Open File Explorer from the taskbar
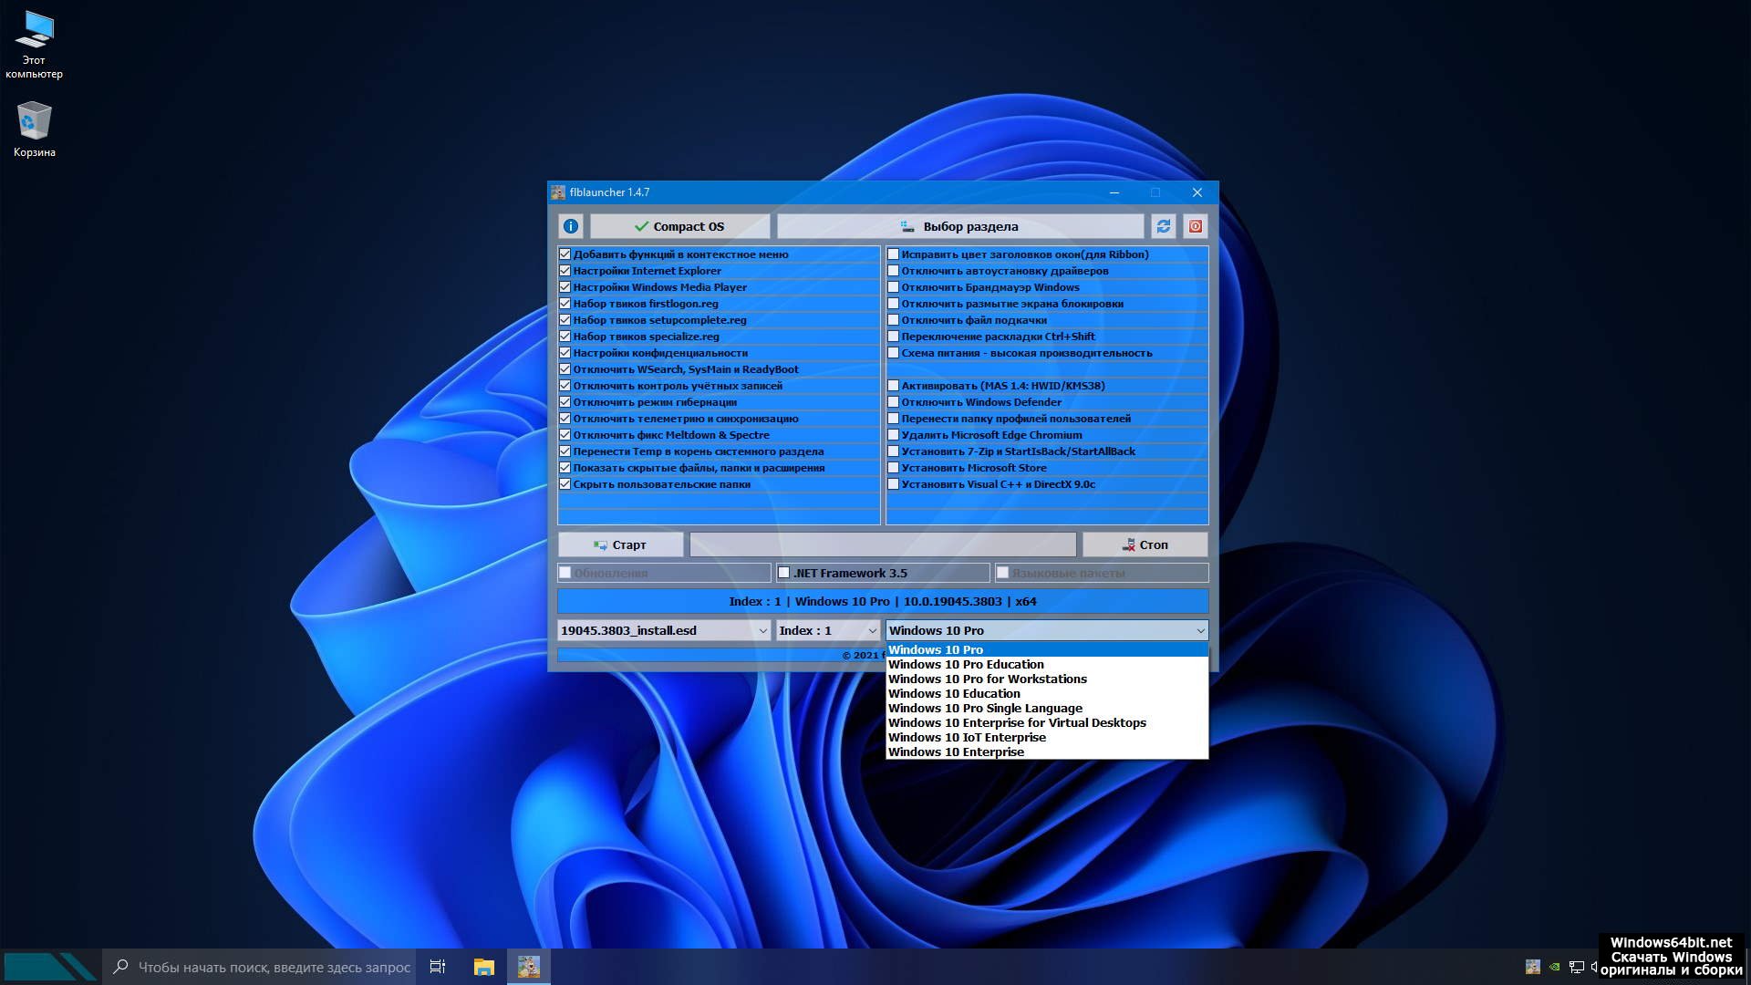This screenshot has height=985, width=1751. 483,967
